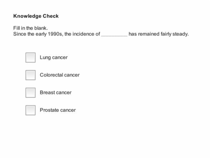This screenshot has width=210, height=158.
Task: Click the blank underline in the sentence
Action: [x=114, y=36]
